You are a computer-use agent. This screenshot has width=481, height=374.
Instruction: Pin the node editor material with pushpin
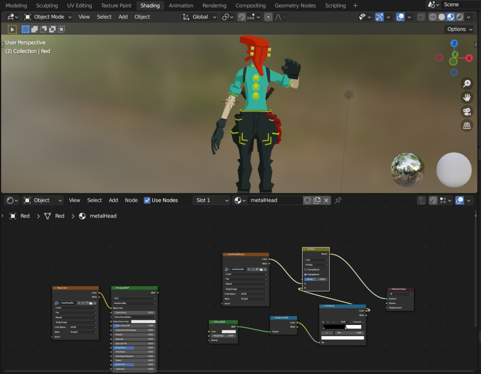tap(338, 200)
